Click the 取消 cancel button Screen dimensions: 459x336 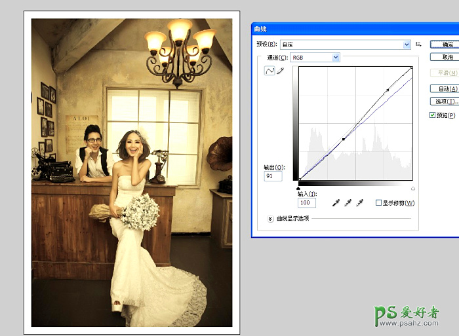445,57
